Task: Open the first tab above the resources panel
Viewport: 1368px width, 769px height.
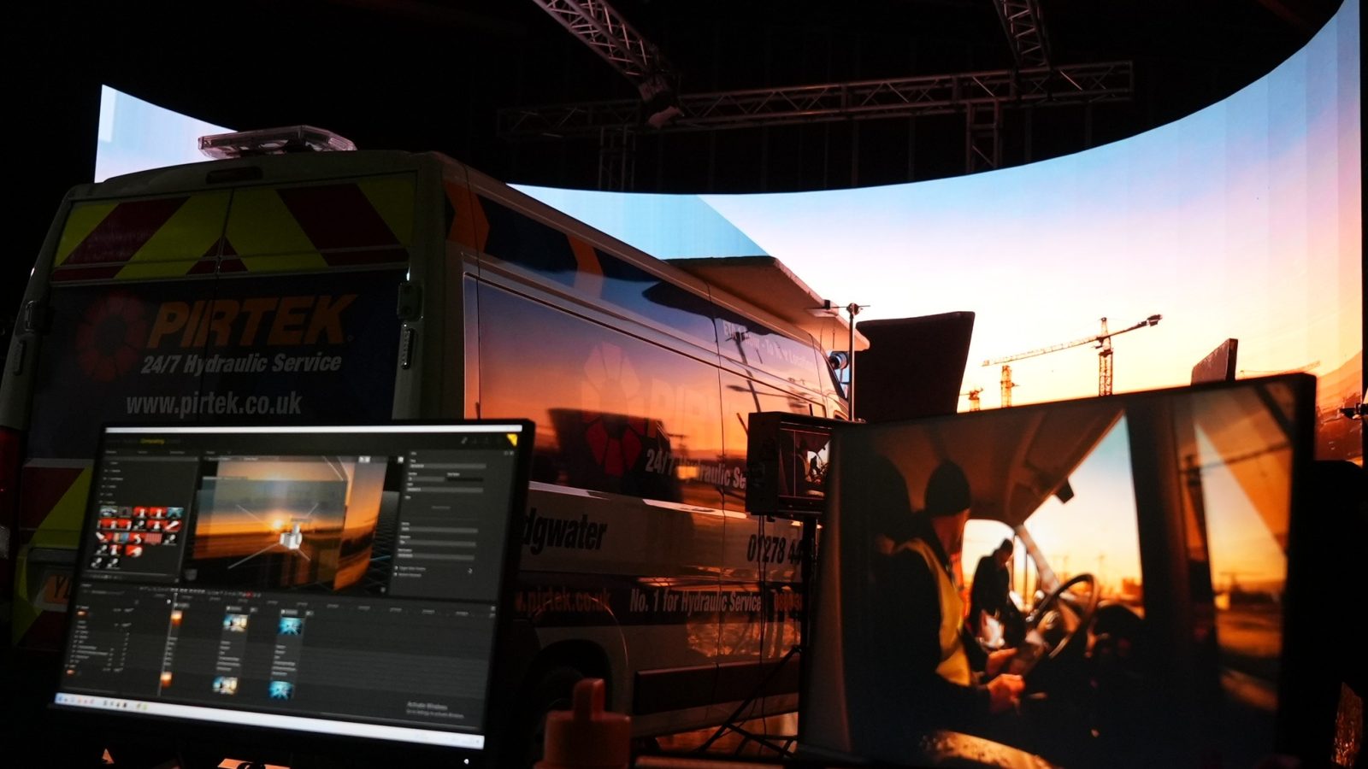Action: [111, 453]
